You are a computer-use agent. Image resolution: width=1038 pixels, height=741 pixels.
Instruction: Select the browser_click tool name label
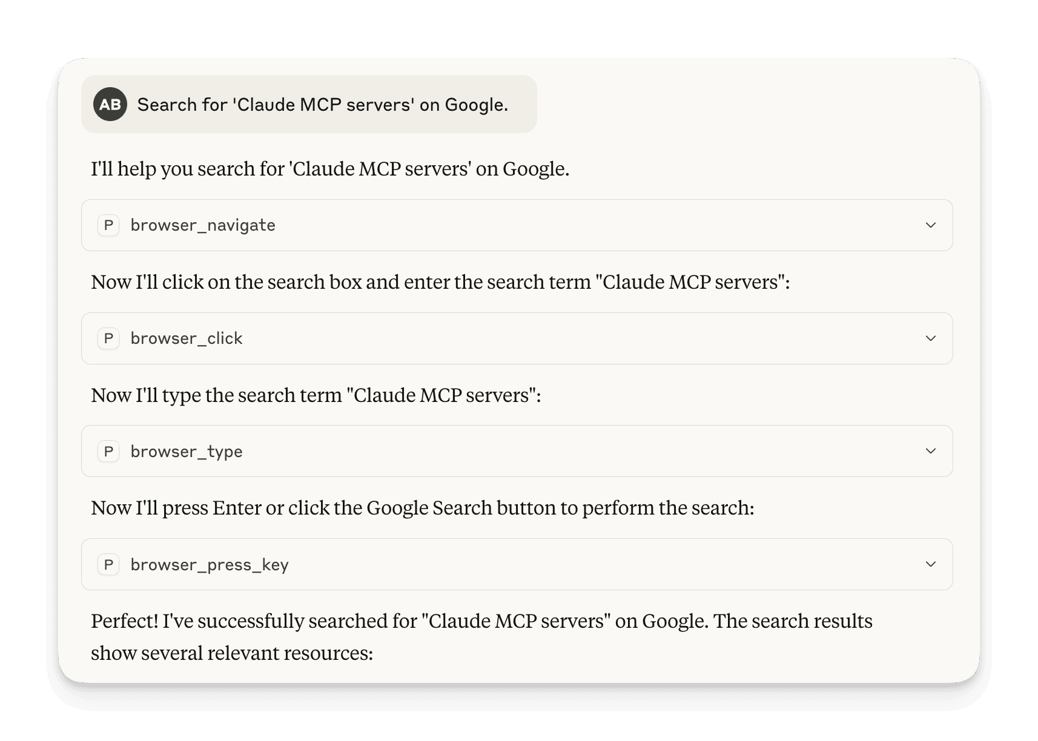187,338
